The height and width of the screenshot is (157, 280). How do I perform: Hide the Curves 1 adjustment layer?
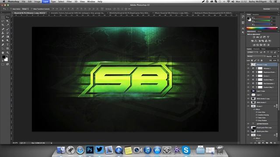[248, 76]
